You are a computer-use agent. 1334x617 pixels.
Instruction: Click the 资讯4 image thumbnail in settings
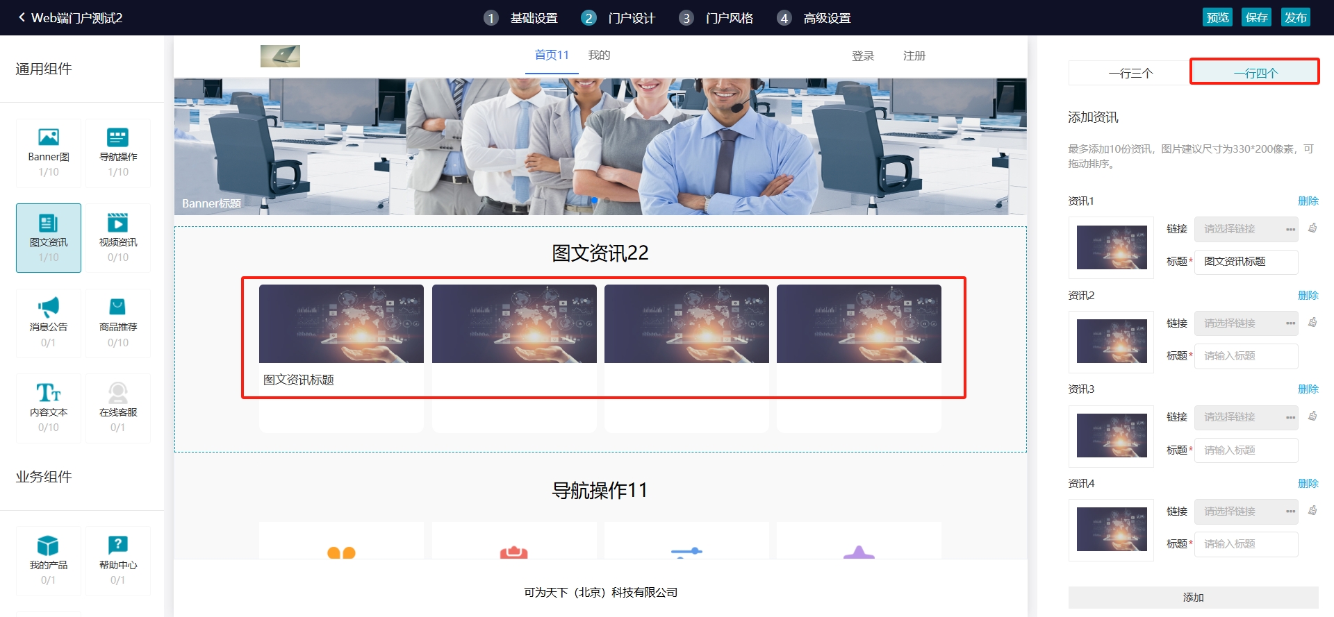tap(1112, 530)
